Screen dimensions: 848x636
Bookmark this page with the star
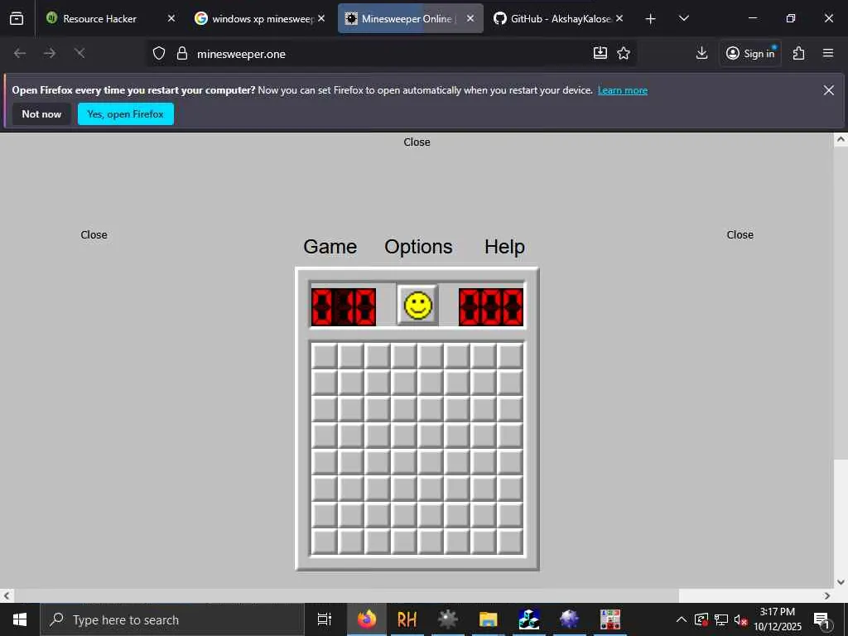coord(624,53)
